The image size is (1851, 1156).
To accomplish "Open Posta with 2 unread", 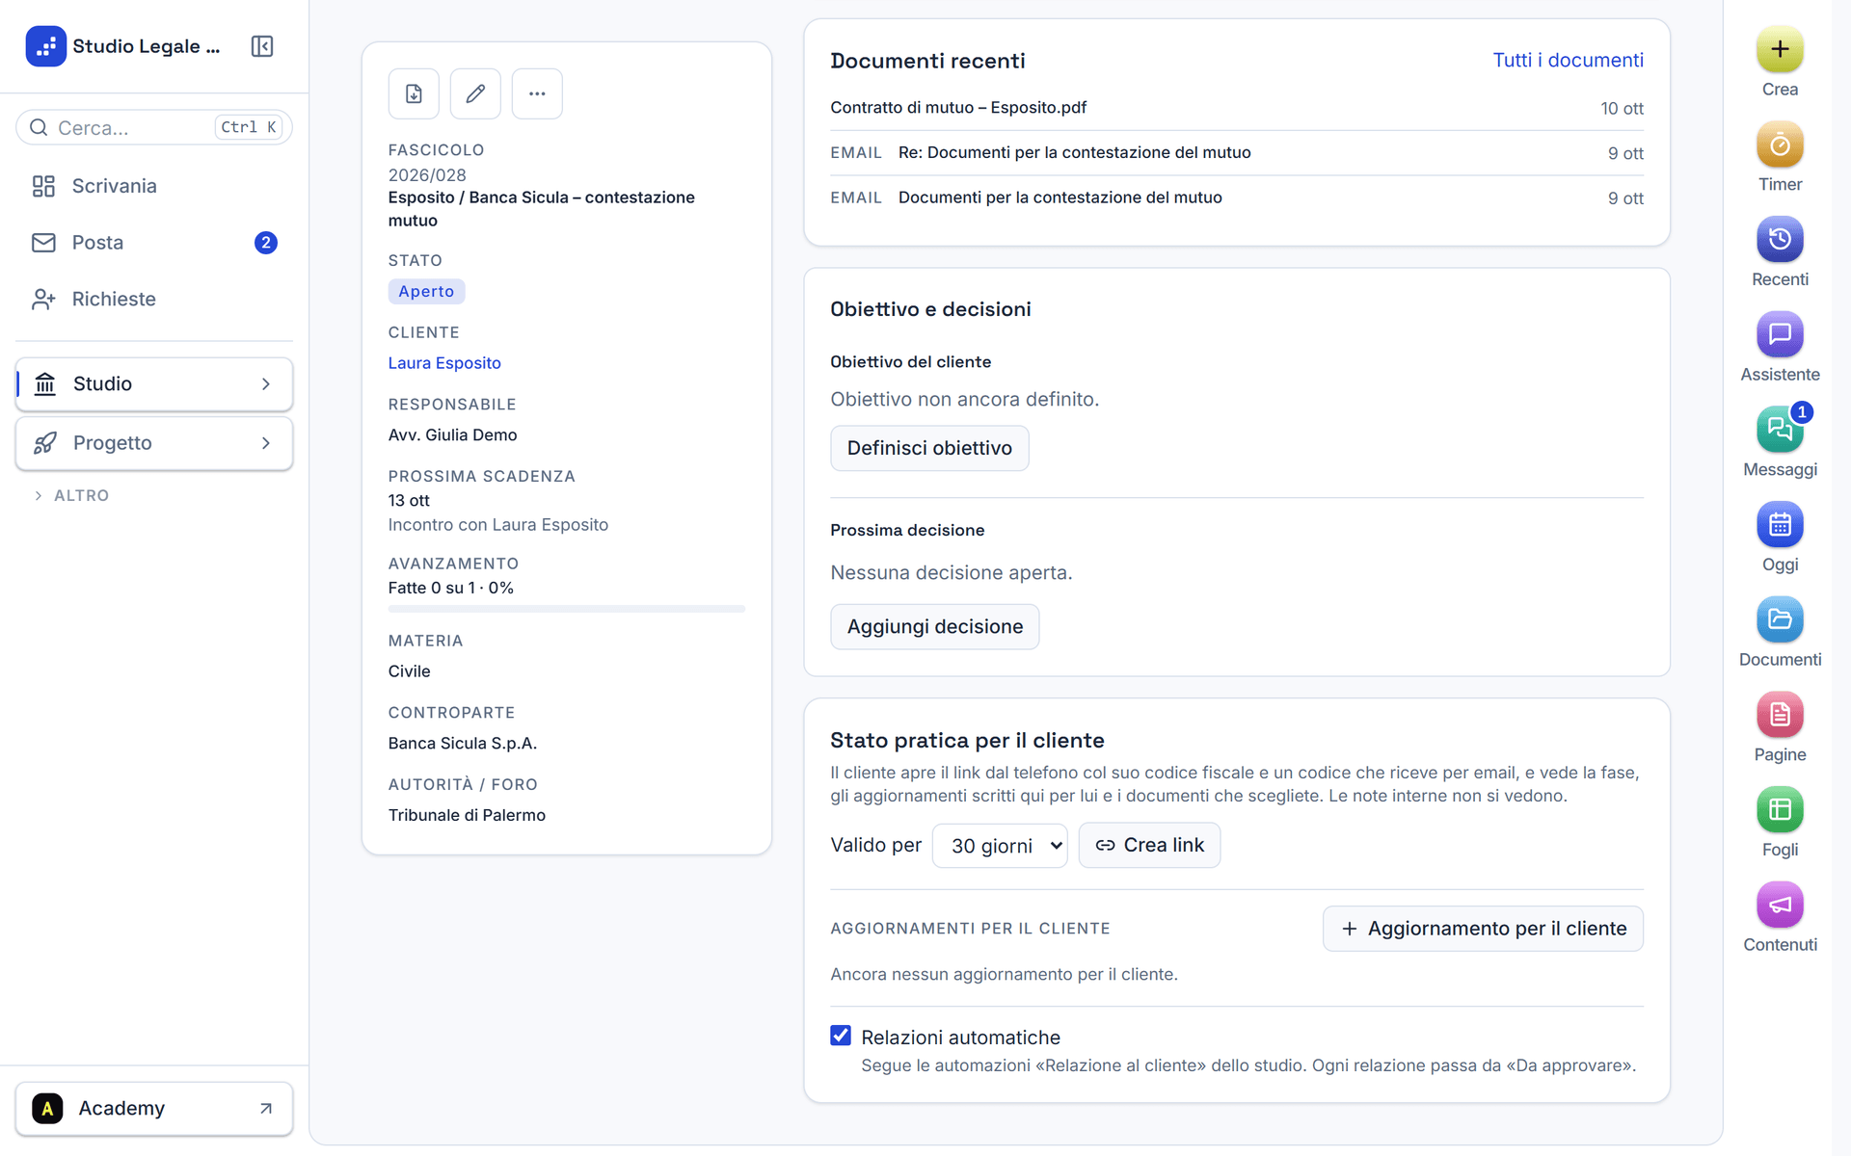I will click(x=154, y=243).
